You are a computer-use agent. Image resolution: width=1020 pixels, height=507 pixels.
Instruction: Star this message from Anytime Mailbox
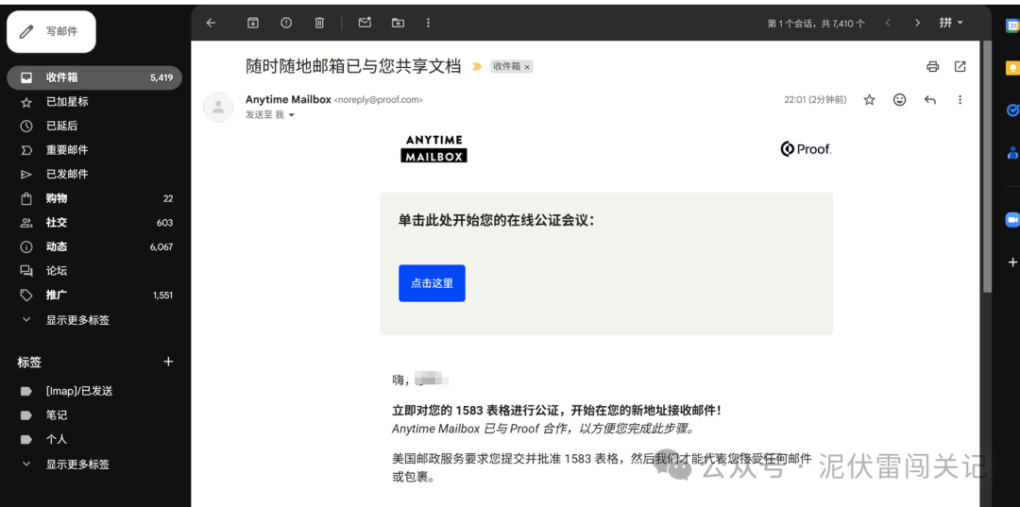tap(869, 100)
